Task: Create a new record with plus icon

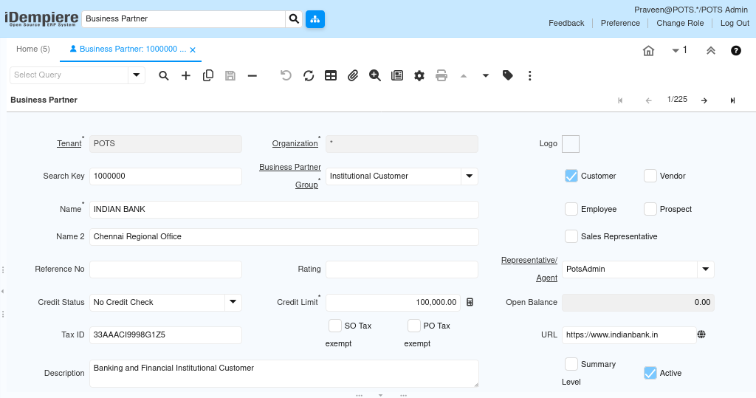Action: pos(185,75)
